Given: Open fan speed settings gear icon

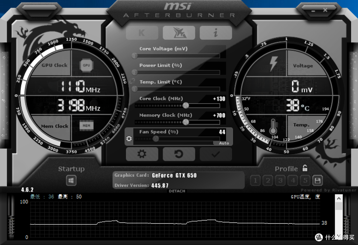Looking at the screenshot, I should click(x=129, y=139).
